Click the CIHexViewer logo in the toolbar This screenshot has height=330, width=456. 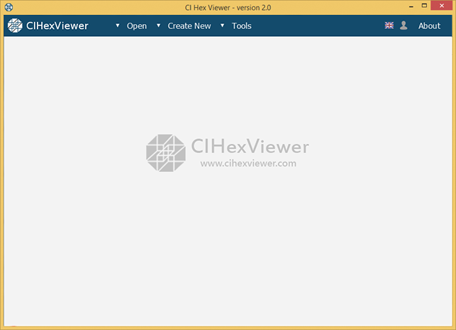48,25
